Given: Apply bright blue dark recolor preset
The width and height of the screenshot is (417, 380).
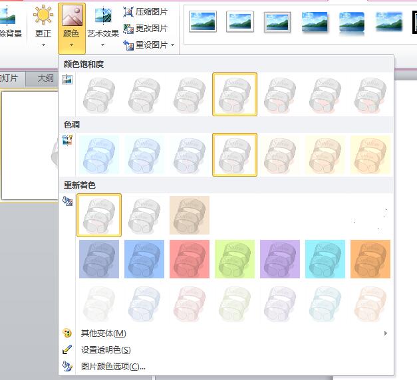Looking at the screenshot, I should [144, 259].
